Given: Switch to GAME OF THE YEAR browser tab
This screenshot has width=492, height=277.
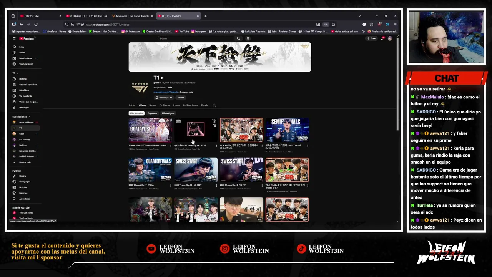Looking at the screenshot, I should point(87,16).
